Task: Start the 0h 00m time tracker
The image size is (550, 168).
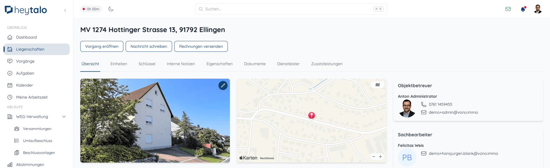Action: point(91,9)
